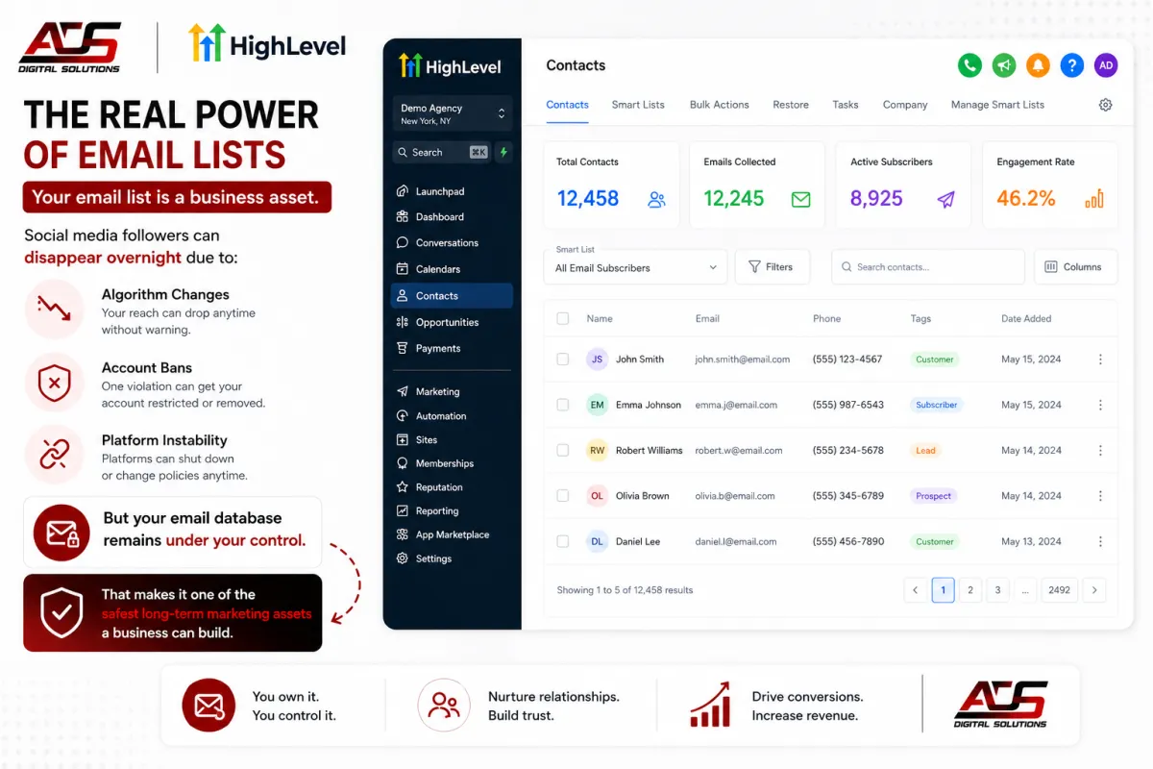Go to the previous results page arrow
Screen dimensions: 1153x769
click(x=915, y=590)
